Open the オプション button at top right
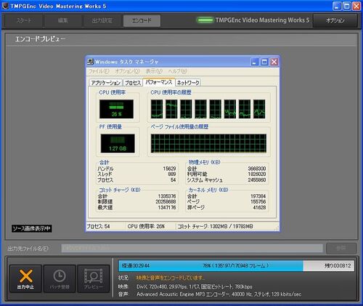The image size is (363, 306). (x=335, y=20)
